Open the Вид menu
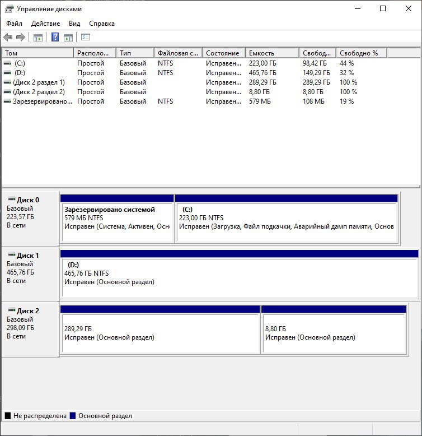Screen dimensions: 422x436 [x=74, y=24]
